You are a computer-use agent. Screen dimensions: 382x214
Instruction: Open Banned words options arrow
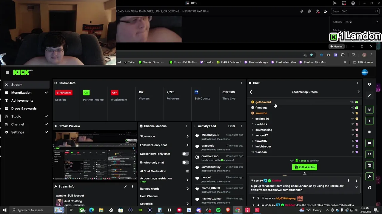pos(187,189)
